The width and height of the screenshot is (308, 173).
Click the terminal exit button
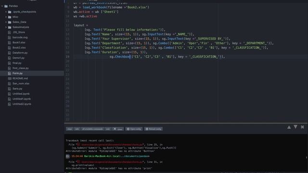[108, 129]
